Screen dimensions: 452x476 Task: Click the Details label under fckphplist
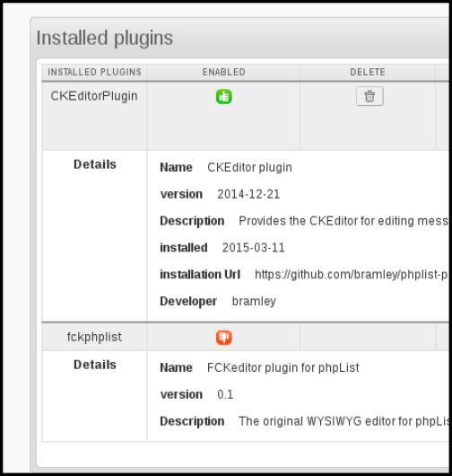coord(95,365)
